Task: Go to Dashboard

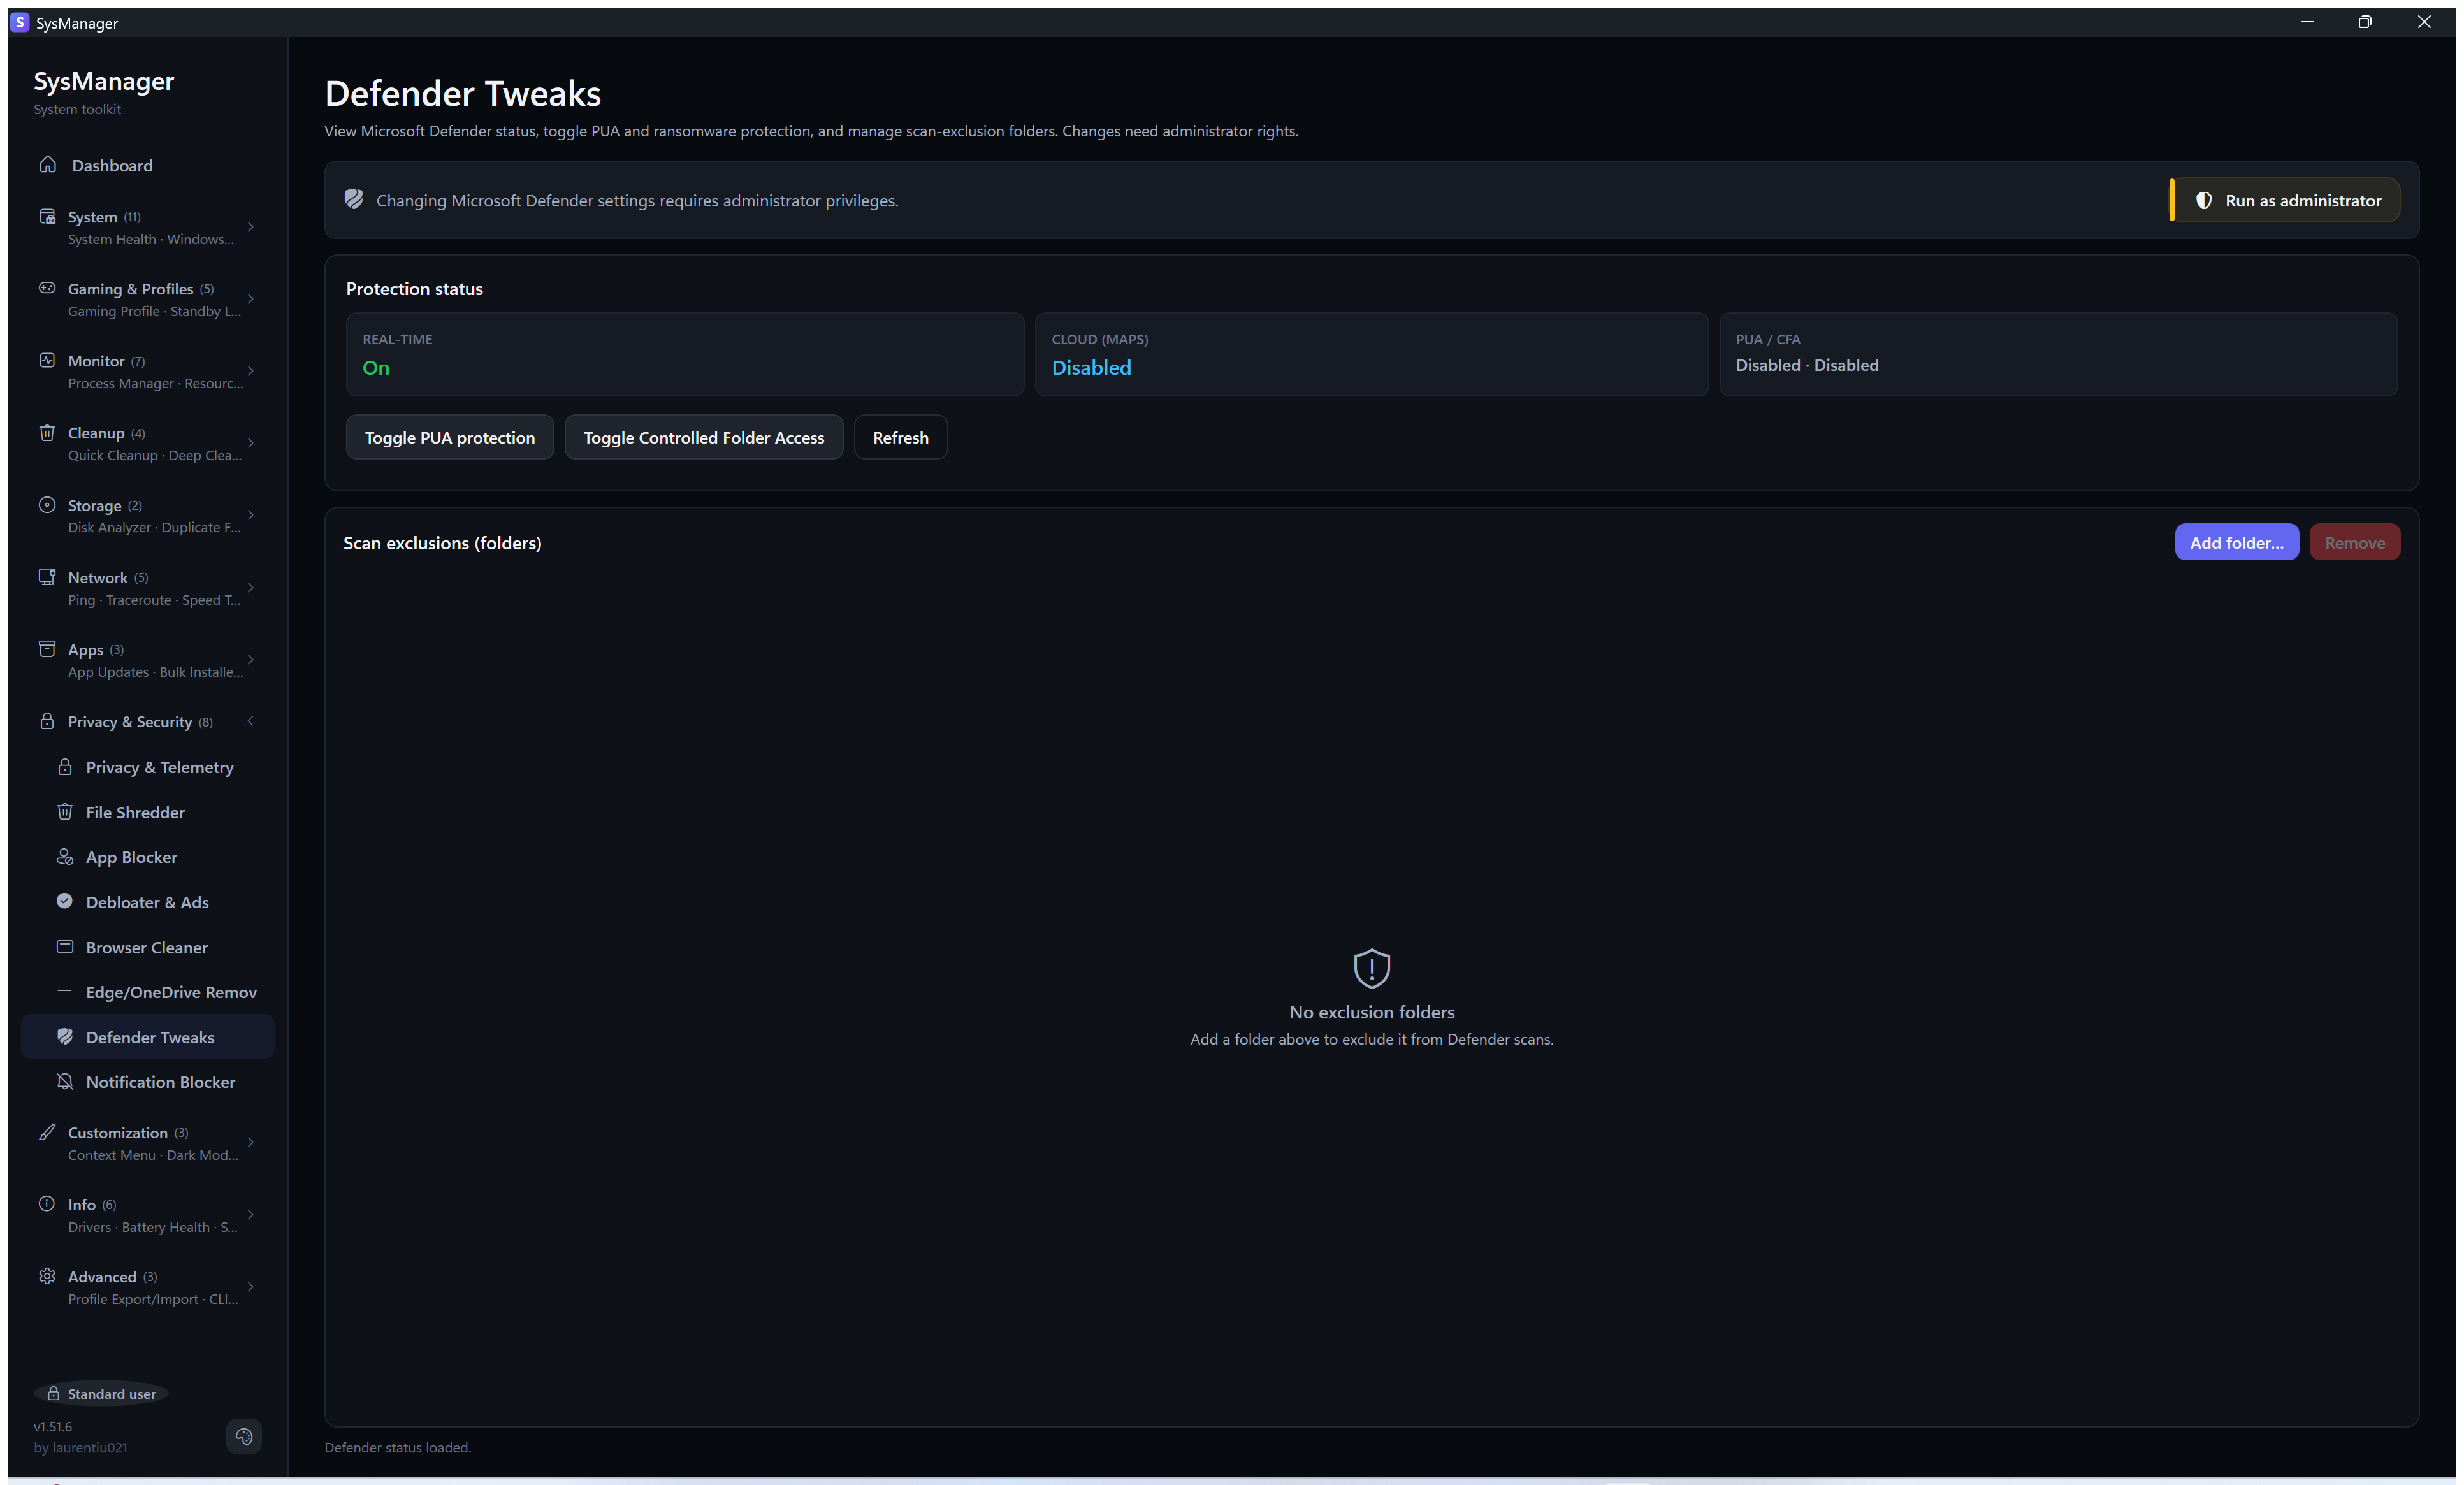Action: pos(148,165)
